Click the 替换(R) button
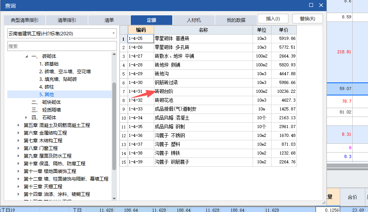368x212 pixels. point(308,19)
